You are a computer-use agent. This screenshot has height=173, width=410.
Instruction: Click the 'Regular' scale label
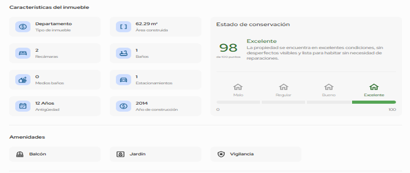(284, 95)
